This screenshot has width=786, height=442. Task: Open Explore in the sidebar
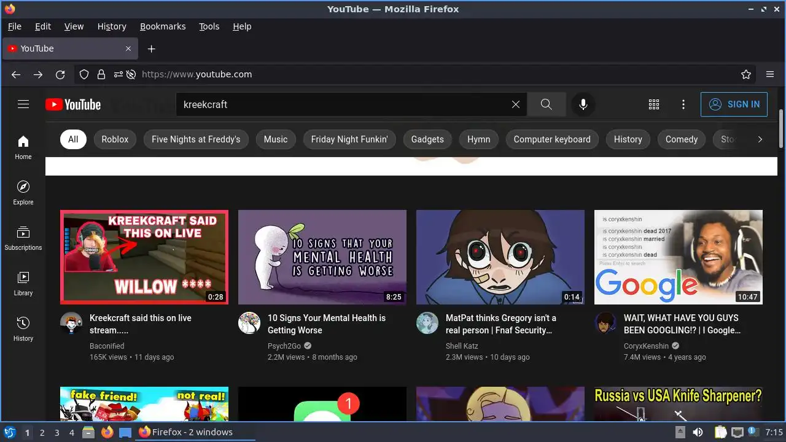tap(23, 193)
